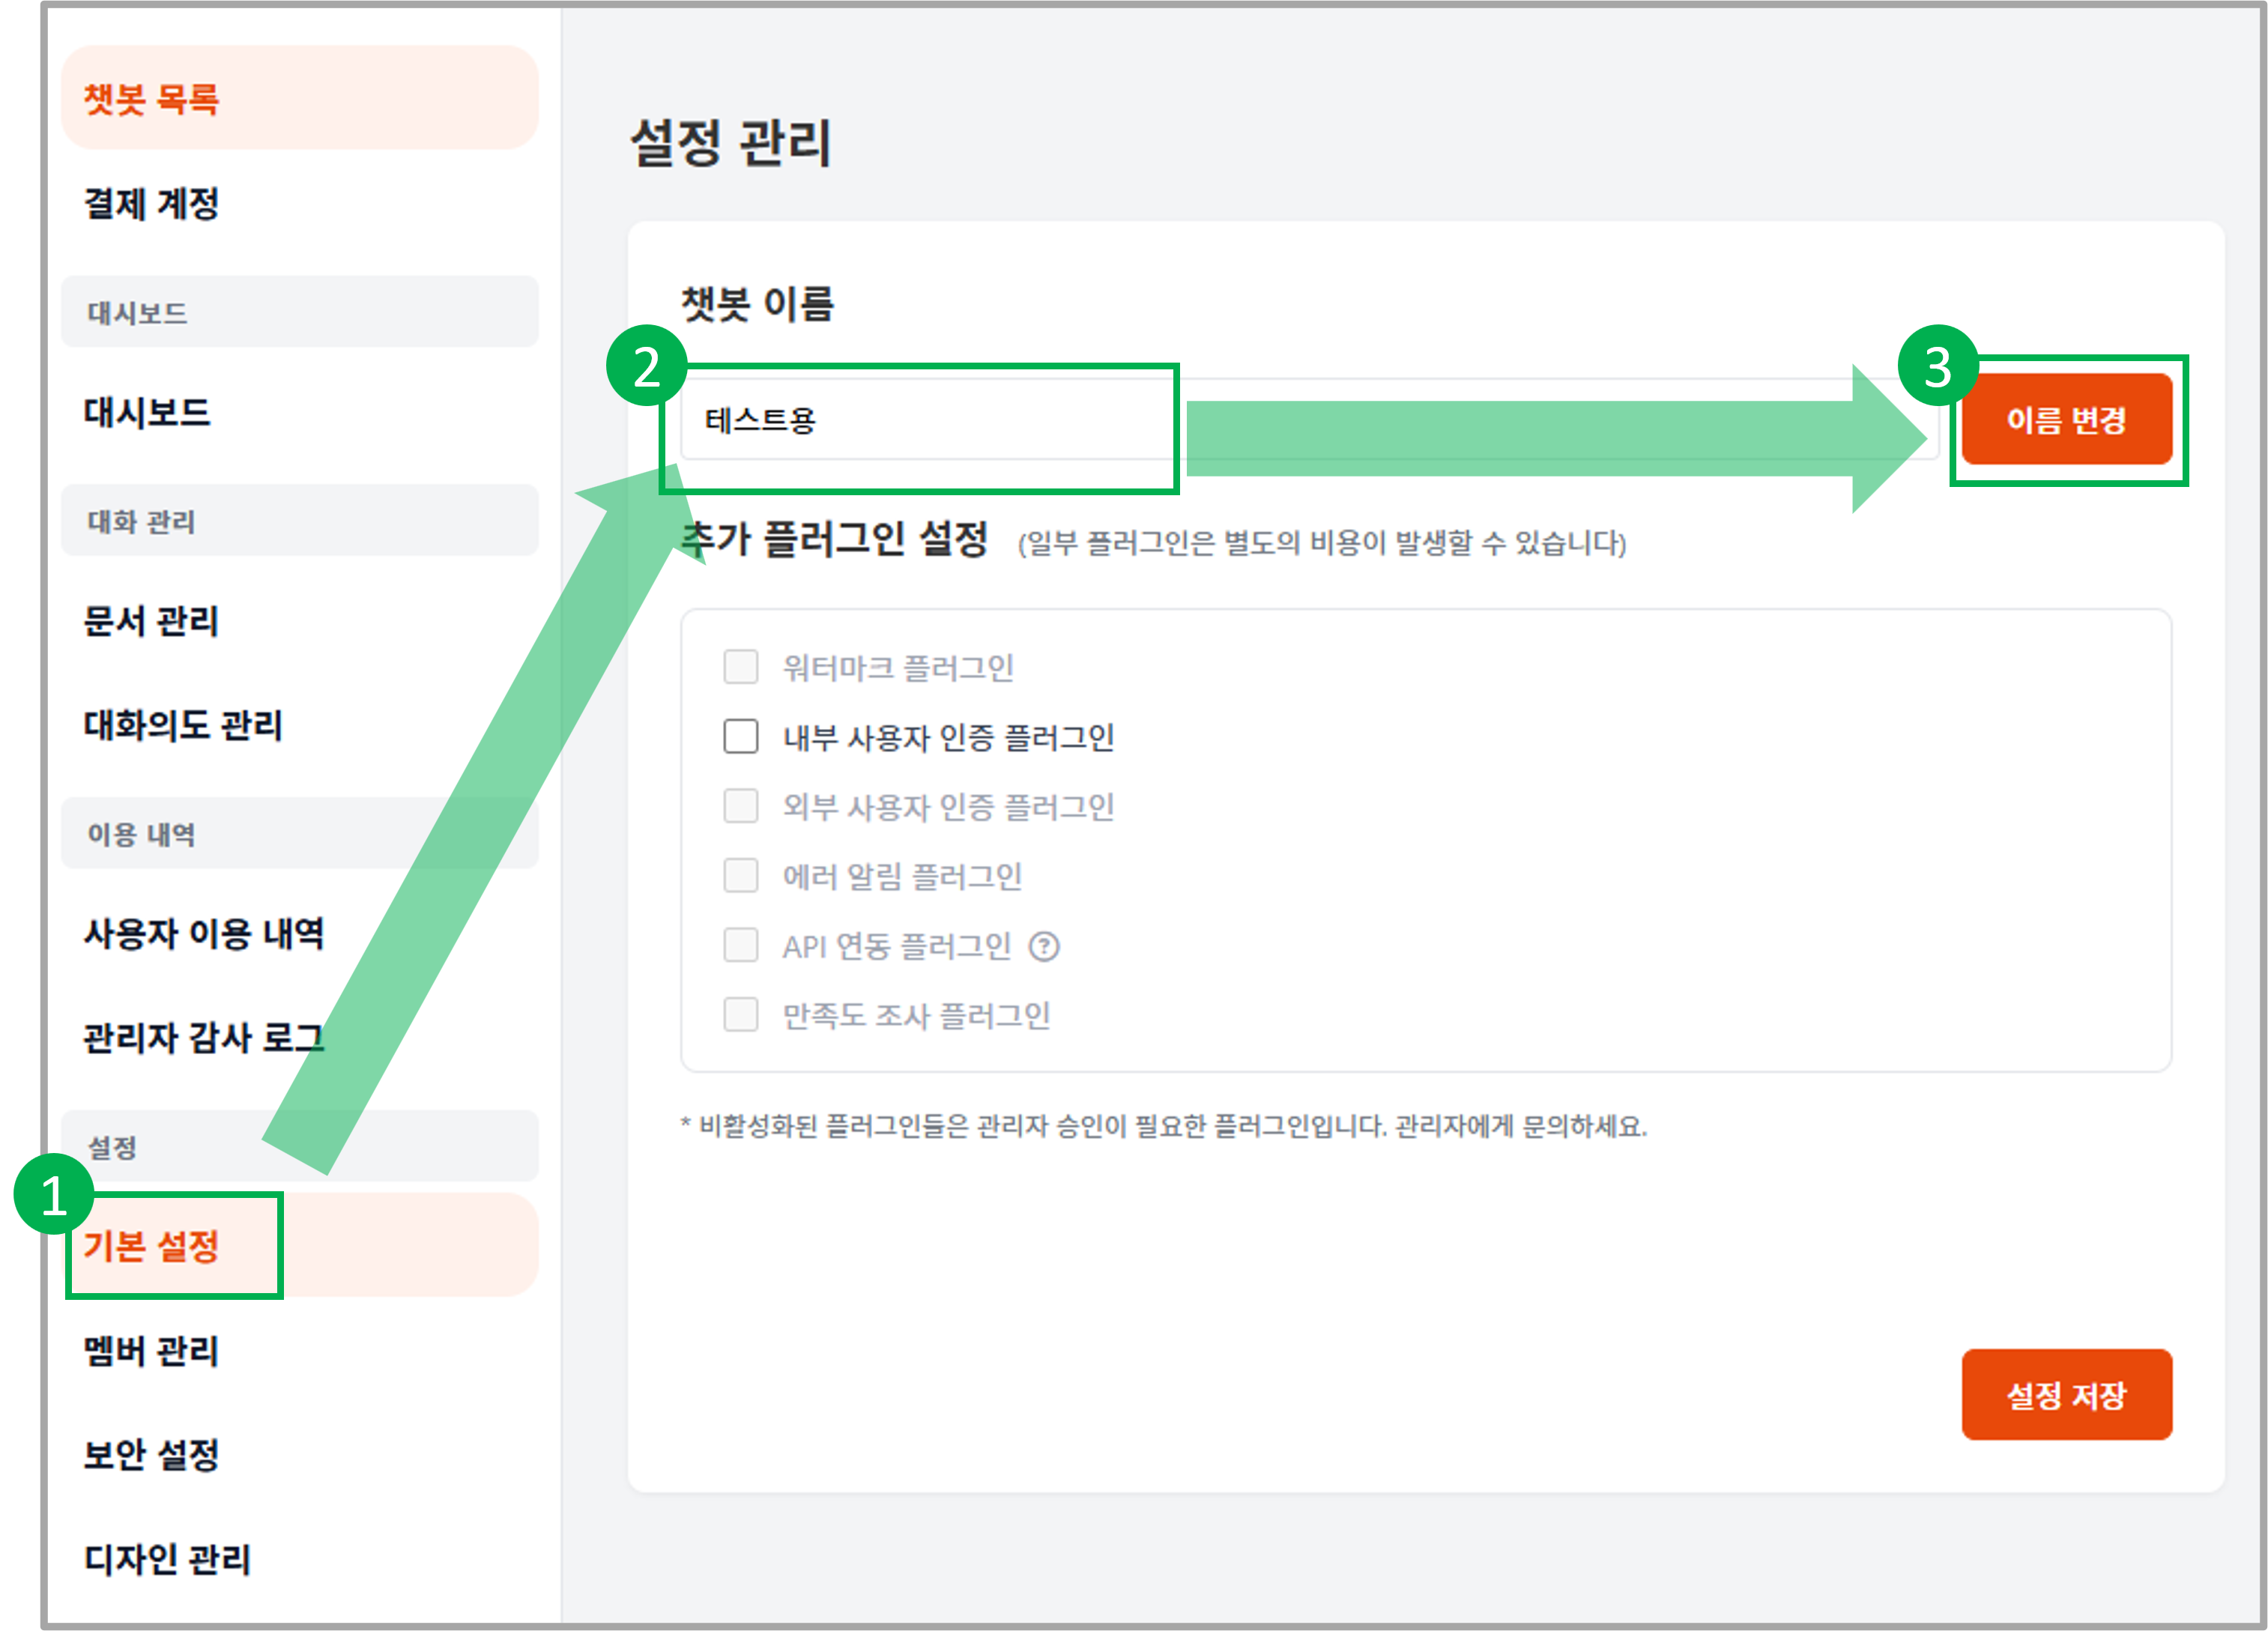Open 멤버 관리 settings
Image resolution: width=2268 pixels, height=1631 pixels.
point(150,1349)
